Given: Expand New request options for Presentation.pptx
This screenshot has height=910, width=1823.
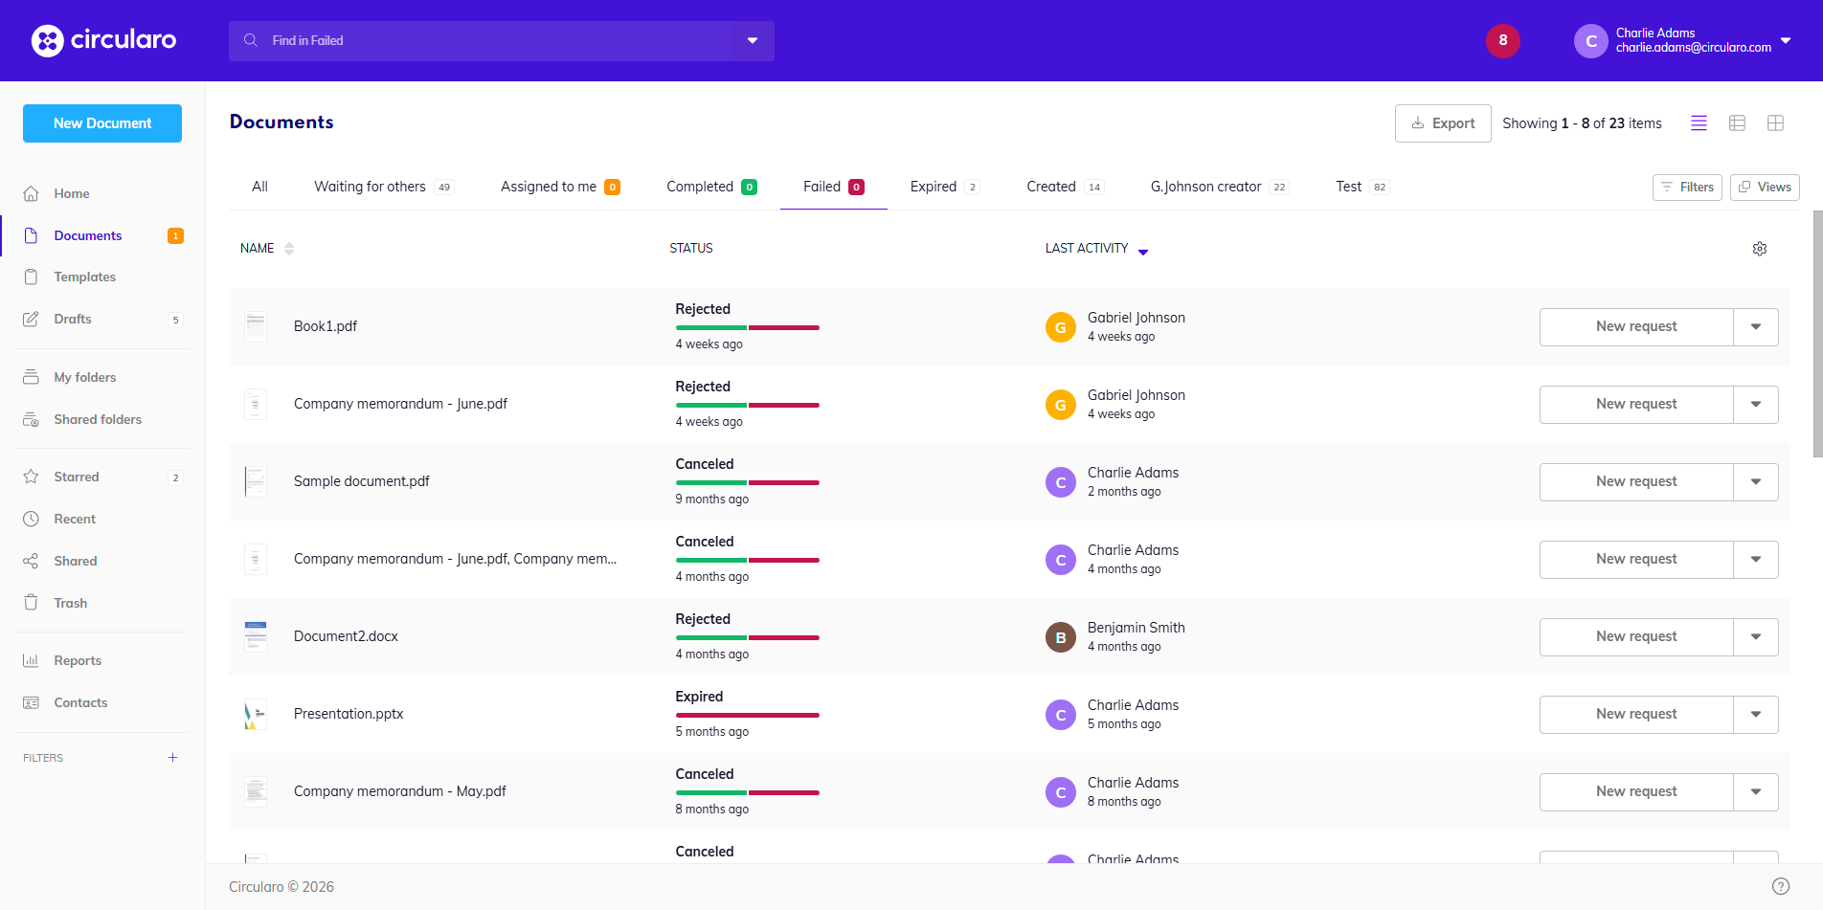Looking at the screenshot, I should coord(1755,715).
